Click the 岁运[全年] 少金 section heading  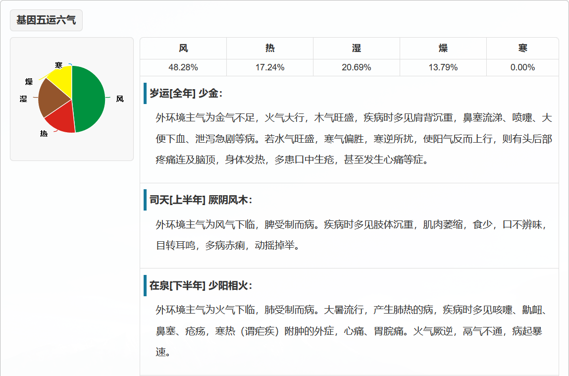click(x=186, y=94)
